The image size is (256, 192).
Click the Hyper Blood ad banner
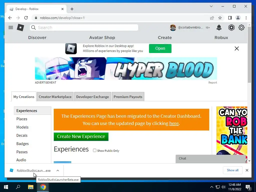pos(126,68)
